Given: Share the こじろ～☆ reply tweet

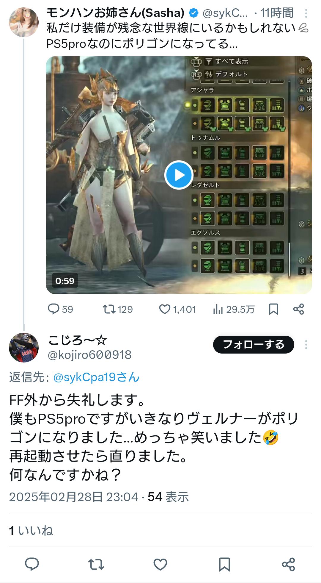Looking at the screenshot, I should (288, 564).
